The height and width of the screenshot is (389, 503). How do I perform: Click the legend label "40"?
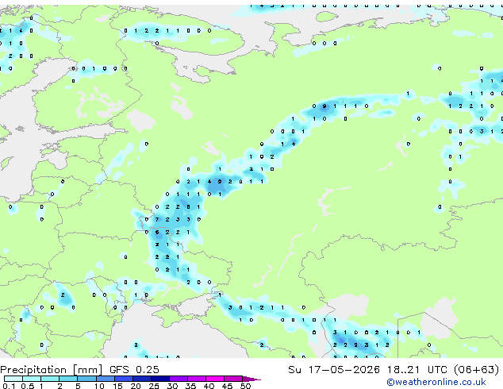pyautogui.click(x=209, y=386)
